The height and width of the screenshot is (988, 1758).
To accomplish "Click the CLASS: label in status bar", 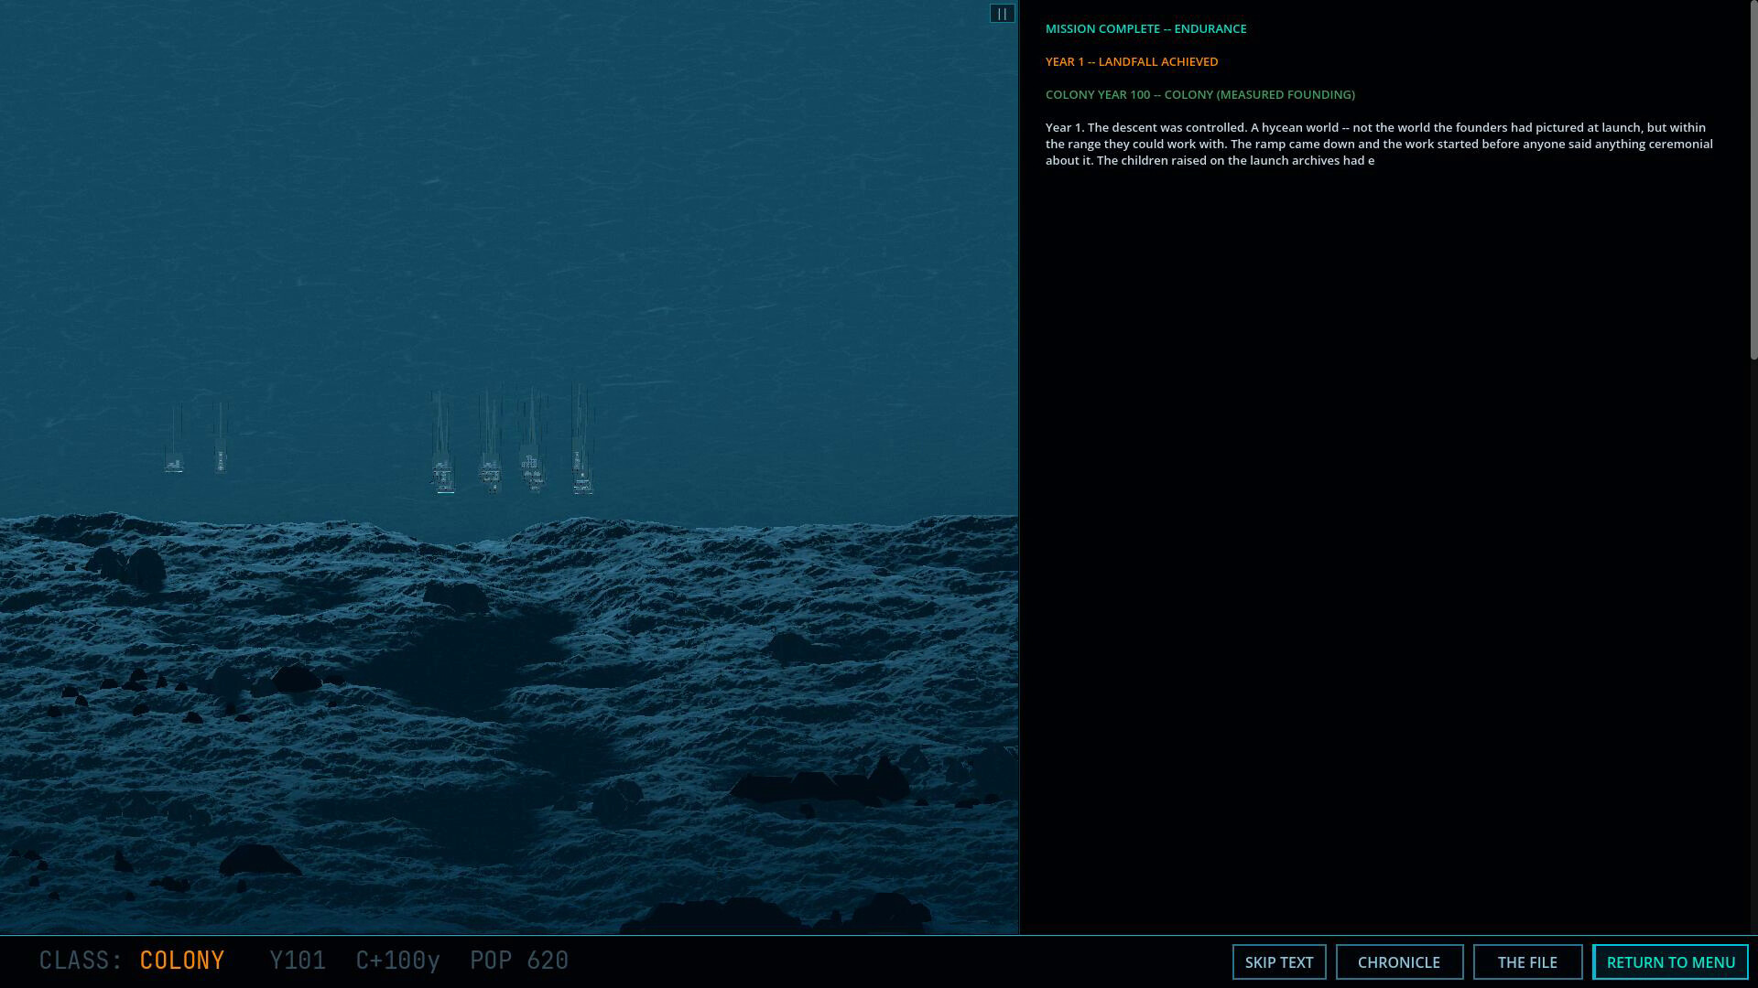I will click(81, 961).
